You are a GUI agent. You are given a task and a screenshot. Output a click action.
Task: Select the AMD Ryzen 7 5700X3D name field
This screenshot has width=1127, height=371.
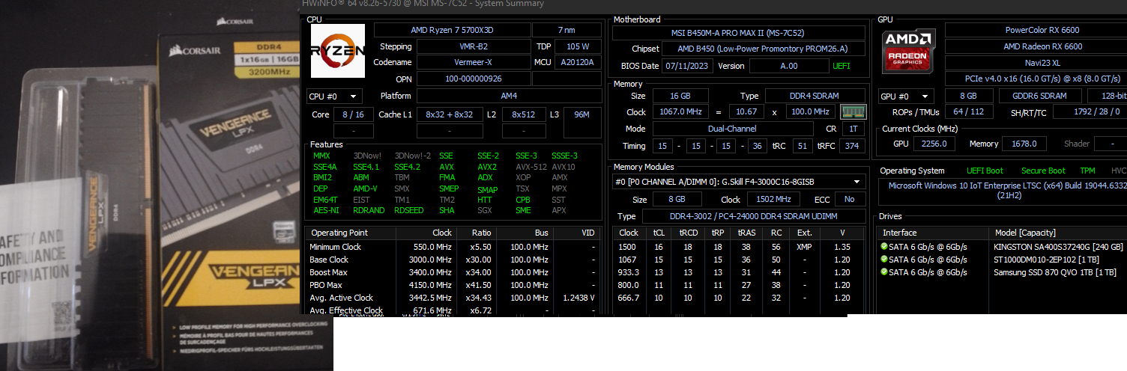click(x=451, y=30)
